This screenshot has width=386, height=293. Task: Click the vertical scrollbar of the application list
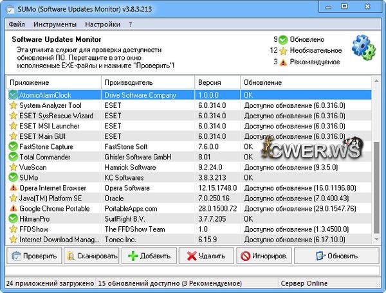click(x=376, y=186)
